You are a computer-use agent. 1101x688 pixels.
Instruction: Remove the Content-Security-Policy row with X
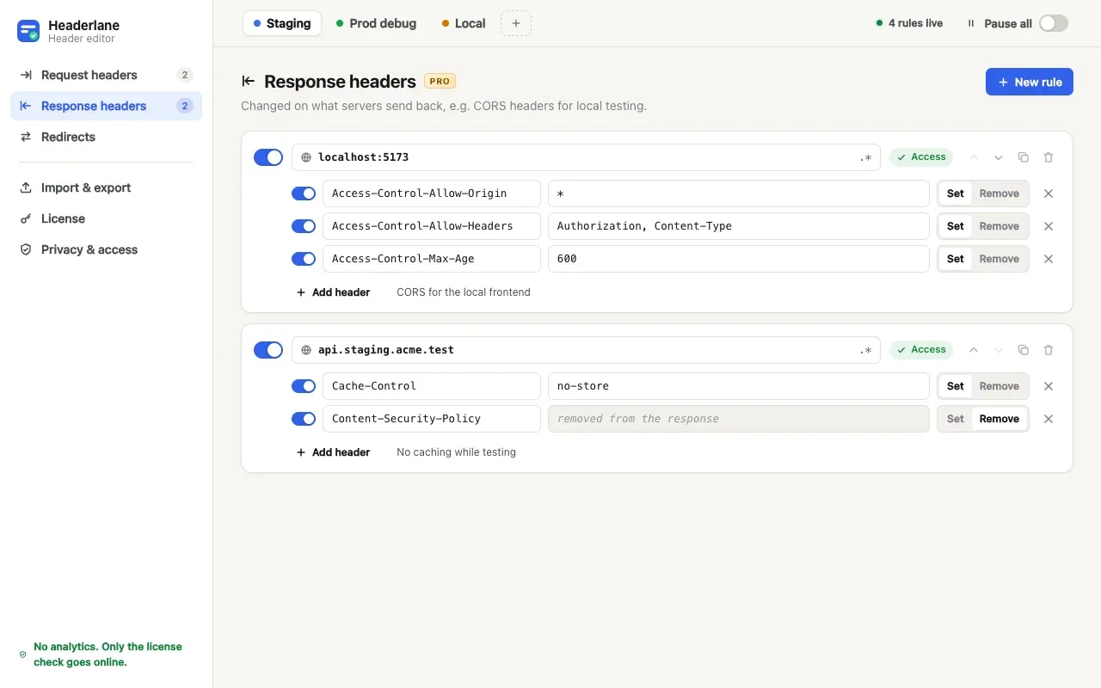coord(1049,419)
